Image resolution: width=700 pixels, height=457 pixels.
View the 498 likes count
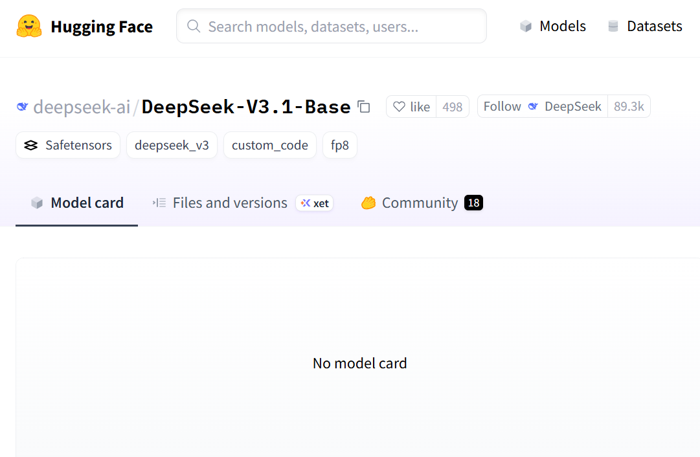452,107
